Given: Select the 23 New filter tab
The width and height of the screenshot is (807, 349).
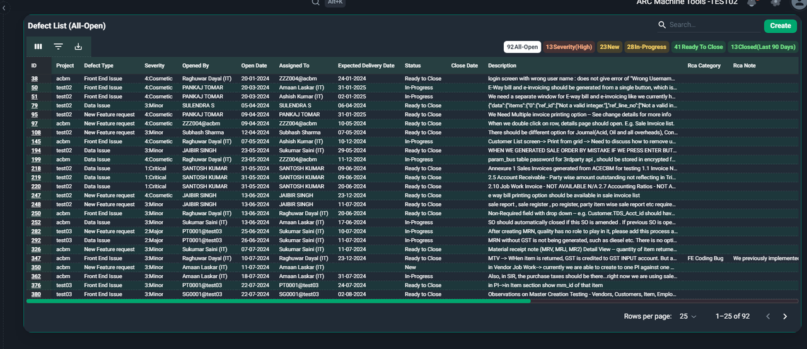Looking at the screenshot, I should click(610, 47).
